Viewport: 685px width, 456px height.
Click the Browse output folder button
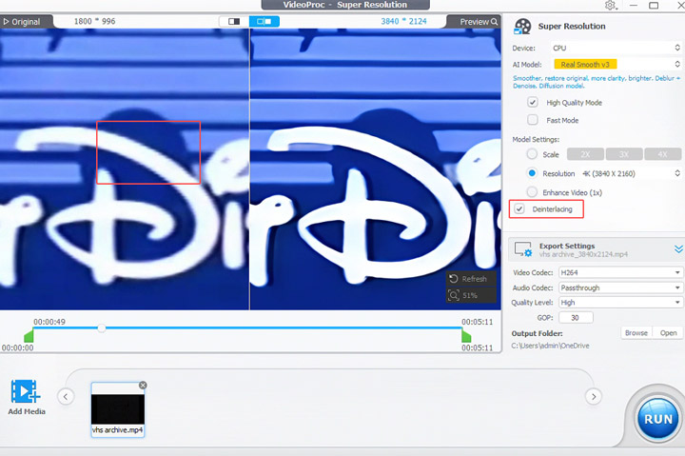(636, 332)
